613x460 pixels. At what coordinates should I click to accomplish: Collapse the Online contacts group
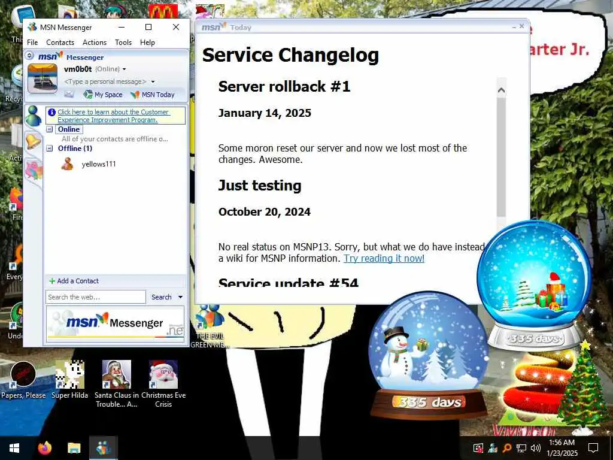coord(50,129)
